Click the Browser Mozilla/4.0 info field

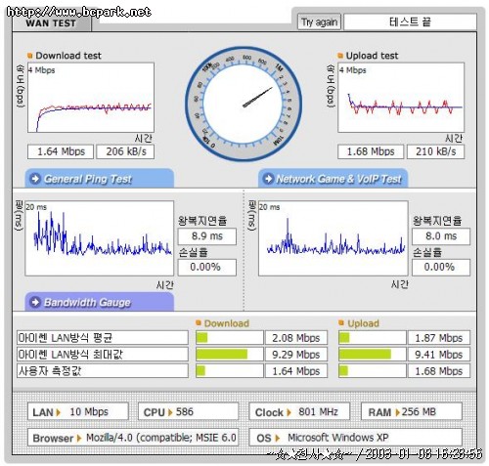point(133,438)
